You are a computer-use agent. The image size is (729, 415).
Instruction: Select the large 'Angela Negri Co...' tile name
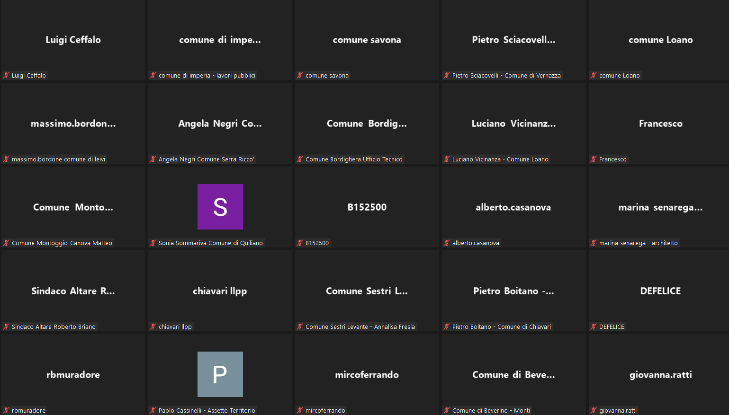(x=220, y=124)
